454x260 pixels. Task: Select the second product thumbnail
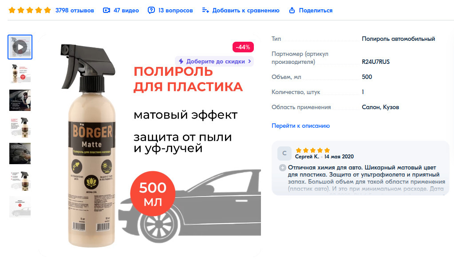20,74
